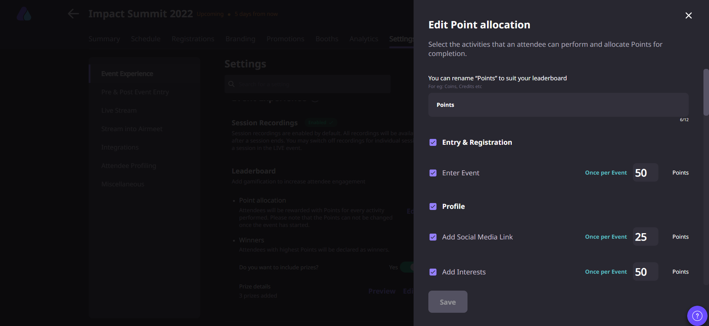Select Miscellaneous settings
The width and height of the screenshot is (709, 326).
123,184
